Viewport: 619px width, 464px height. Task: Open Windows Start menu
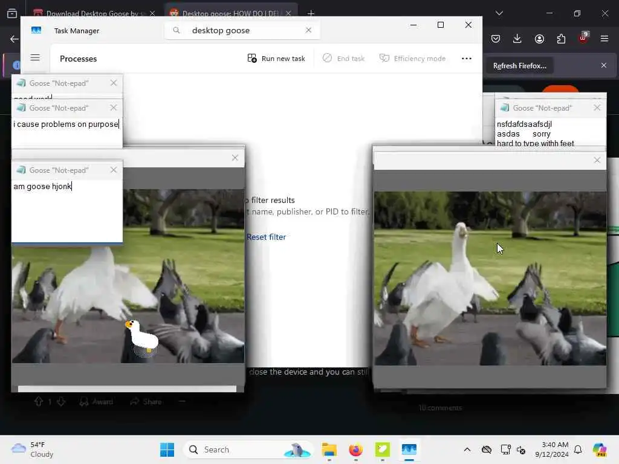point(167,449)
